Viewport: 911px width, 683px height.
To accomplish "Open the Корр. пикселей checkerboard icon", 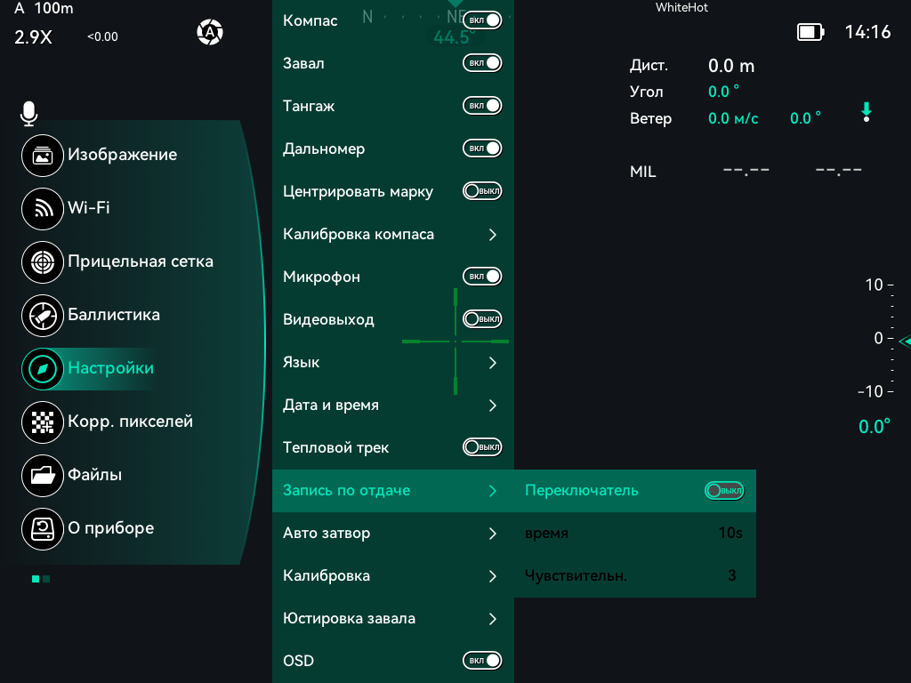I will tap(43, 422).
